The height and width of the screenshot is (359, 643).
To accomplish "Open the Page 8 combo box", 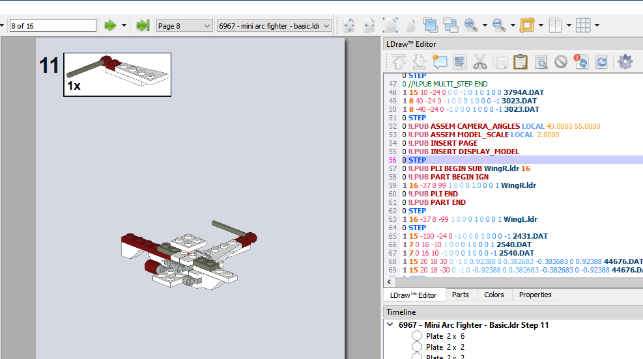I will (184, 26).
